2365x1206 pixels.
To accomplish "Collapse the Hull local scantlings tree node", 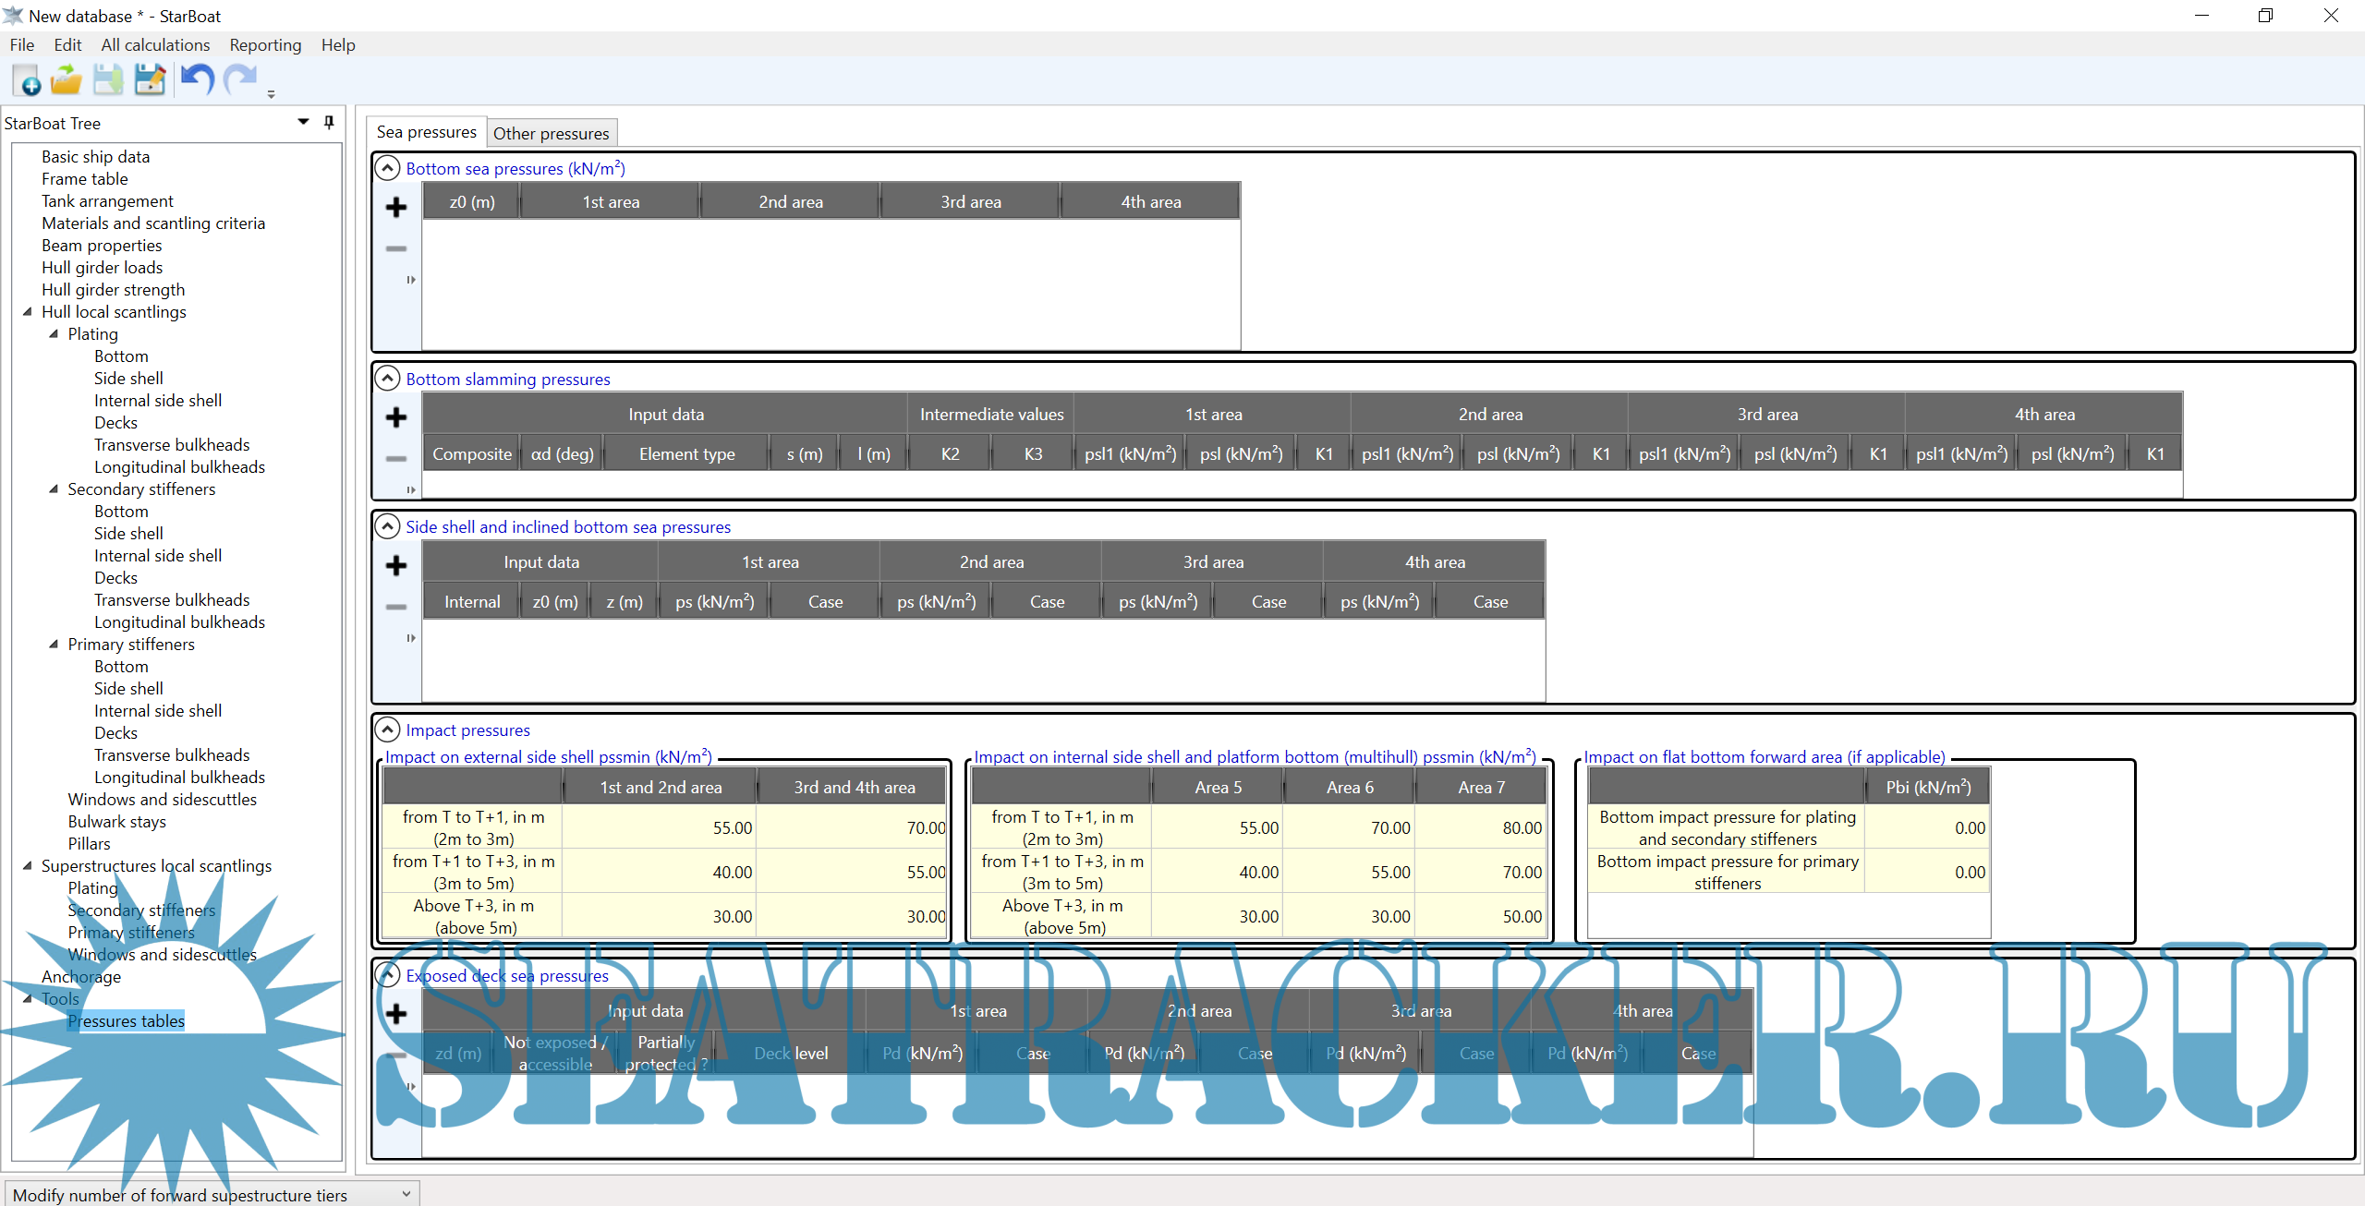I will [28, 312].
